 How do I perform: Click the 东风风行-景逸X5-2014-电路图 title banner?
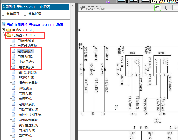(x=36, y=7)
